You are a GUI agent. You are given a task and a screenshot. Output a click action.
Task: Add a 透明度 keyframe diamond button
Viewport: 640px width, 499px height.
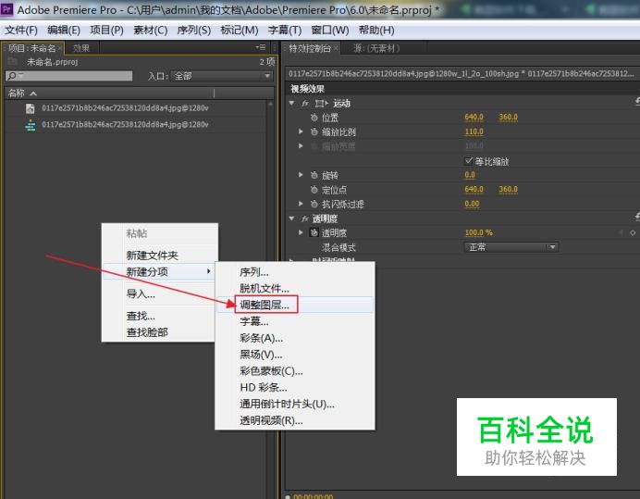(633, 232)
